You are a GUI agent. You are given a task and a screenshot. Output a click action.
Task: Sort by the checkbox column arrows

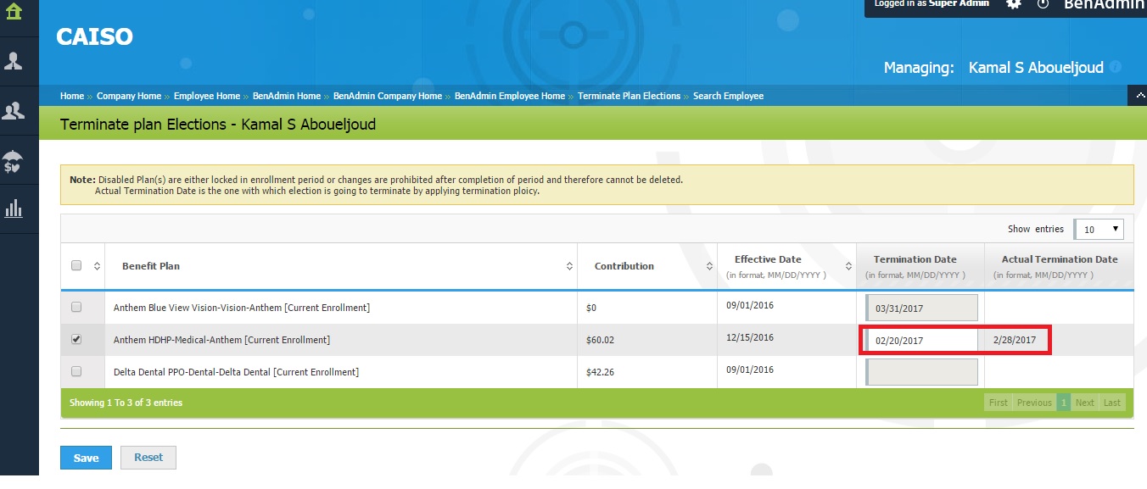click(97, 266)
